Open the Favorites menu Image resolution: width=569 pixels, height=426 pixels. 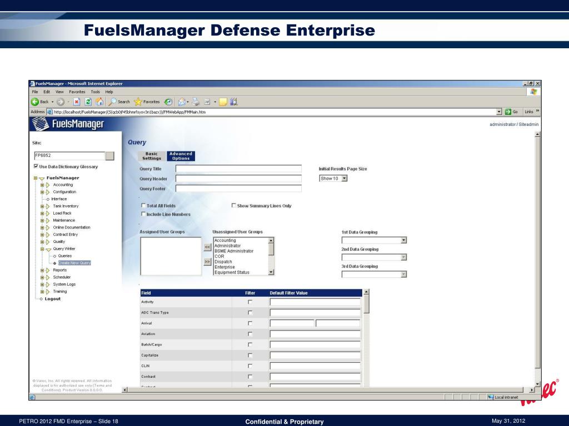click(77, 92)
